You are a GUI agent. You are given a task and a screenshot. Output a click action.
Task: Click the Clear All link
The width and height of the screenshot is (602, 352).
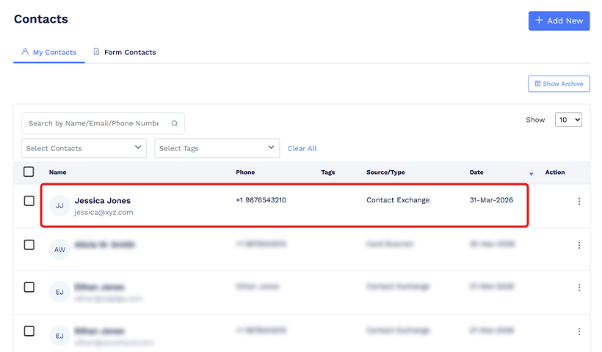tap(302, 148)
